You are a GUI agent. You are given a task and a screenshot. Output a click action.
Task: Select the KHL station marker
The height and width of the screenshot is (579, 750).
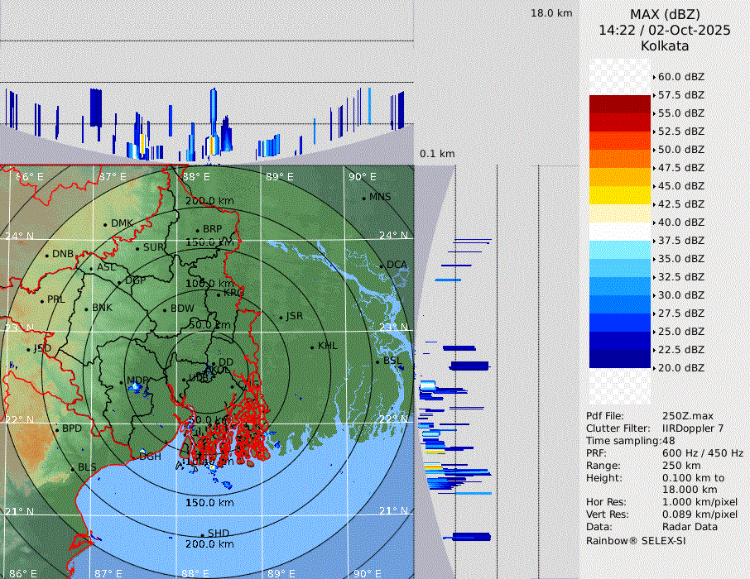(x=312, y=347)
